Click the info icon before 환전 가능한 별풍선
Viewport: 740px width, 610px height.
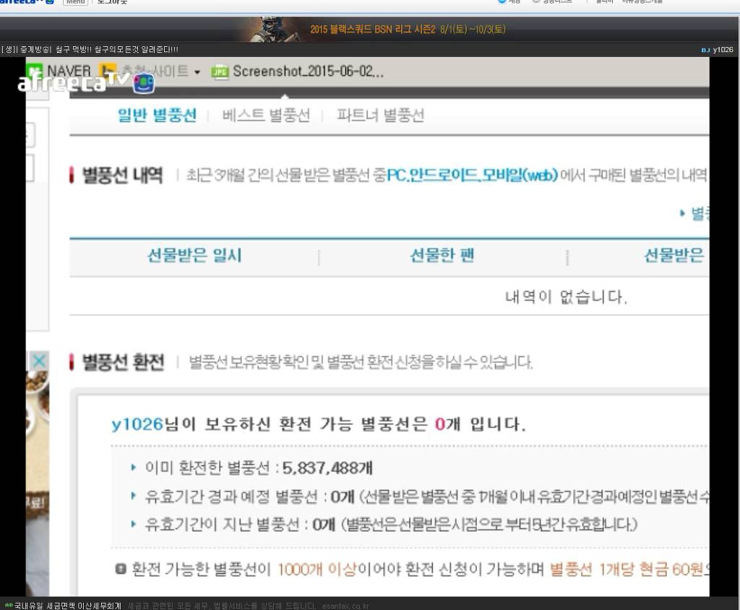[121, 570]
